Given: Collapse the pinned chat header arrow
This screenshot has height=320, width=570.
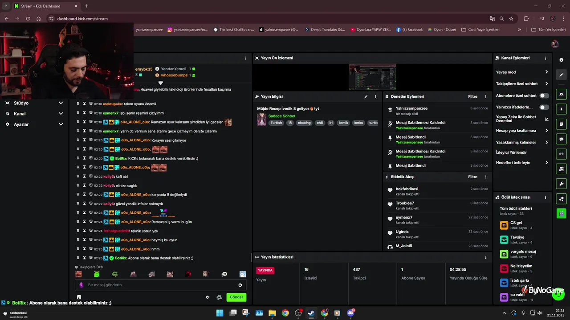Looking at the screenshot, I should click(161, 83).
